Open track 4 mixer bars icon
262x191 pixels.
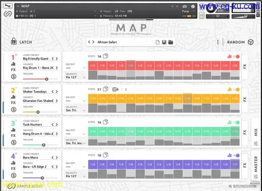[x=13, y=163]
